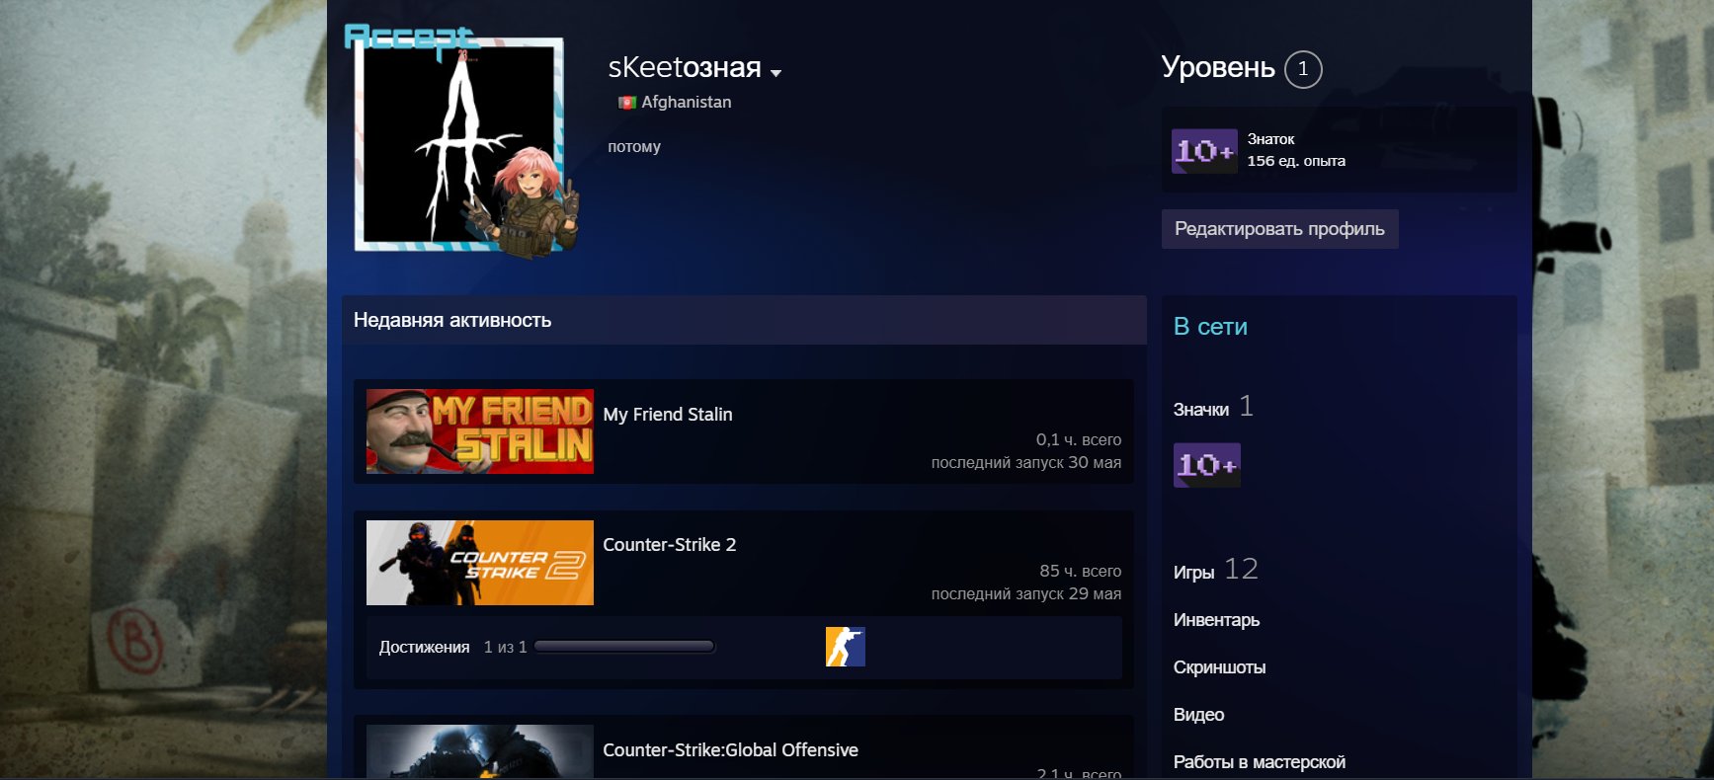Open the My Friend Stalin title link
The height and width of the screenshot is (780, 1714).
(x=668, y=415)
